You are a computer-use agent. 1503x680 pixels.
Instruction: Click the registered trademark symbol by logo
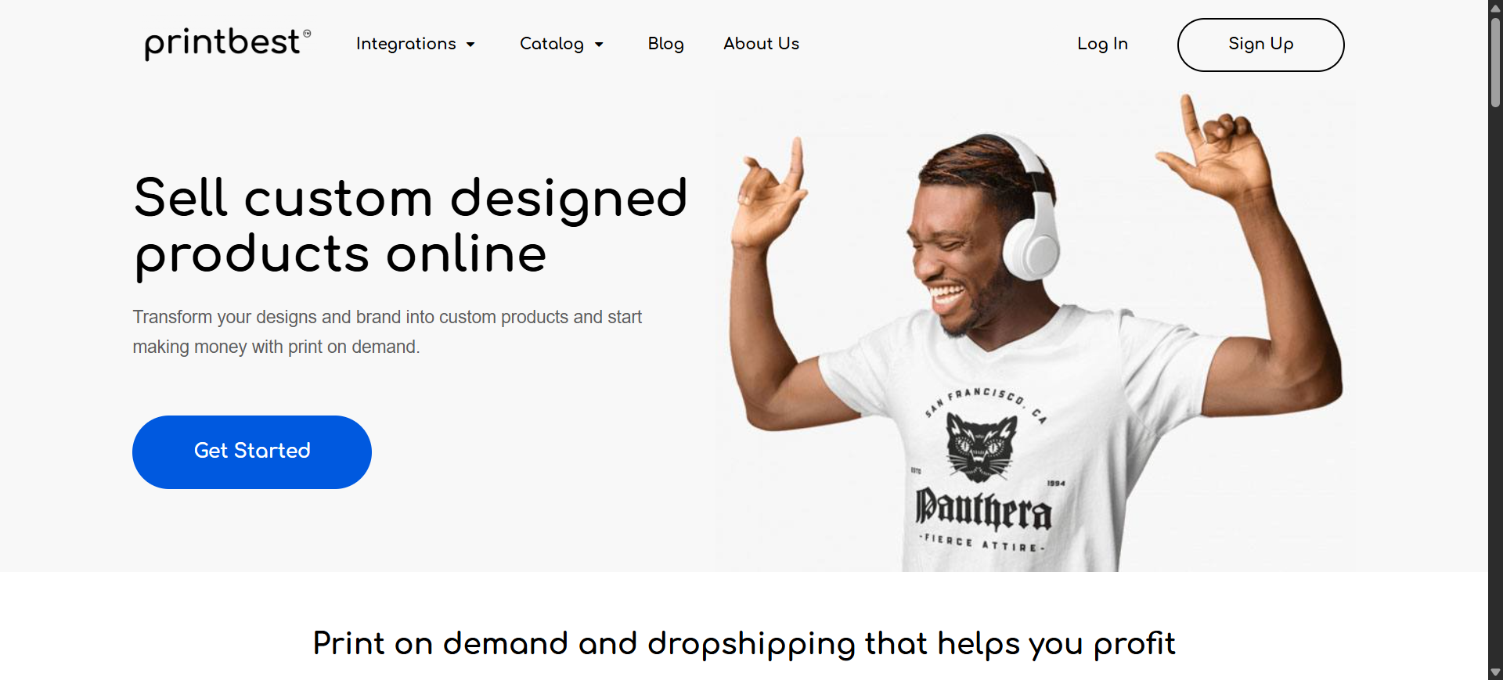pos(307,34)
